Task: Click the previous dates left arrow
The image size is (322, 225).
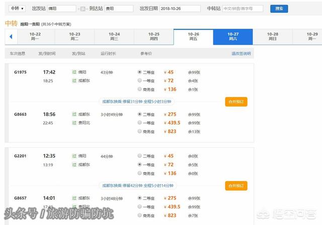Action: tap(11, 37)
